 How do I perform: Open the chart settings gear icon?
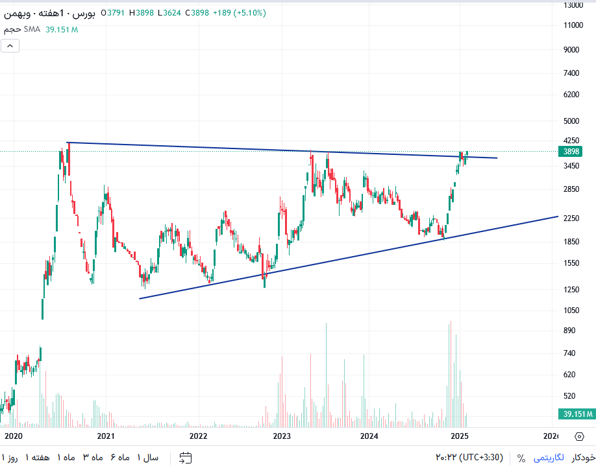579,436
